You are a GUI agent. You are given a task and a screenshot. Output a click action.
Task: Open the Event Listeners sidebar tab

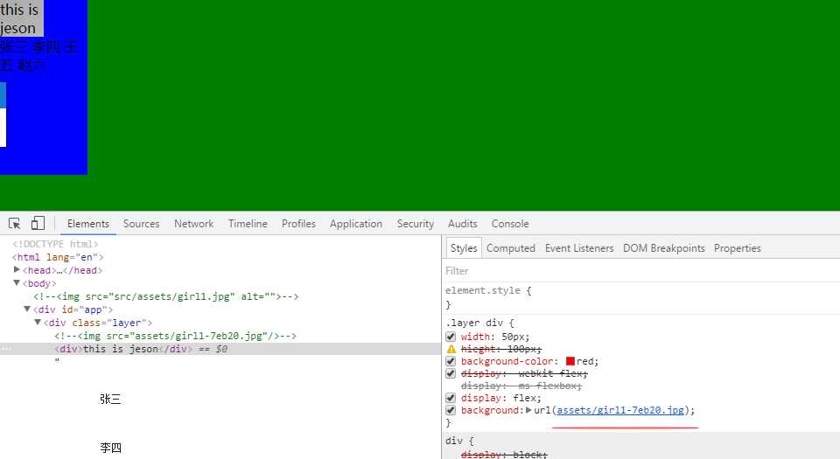tap(579, 248)
